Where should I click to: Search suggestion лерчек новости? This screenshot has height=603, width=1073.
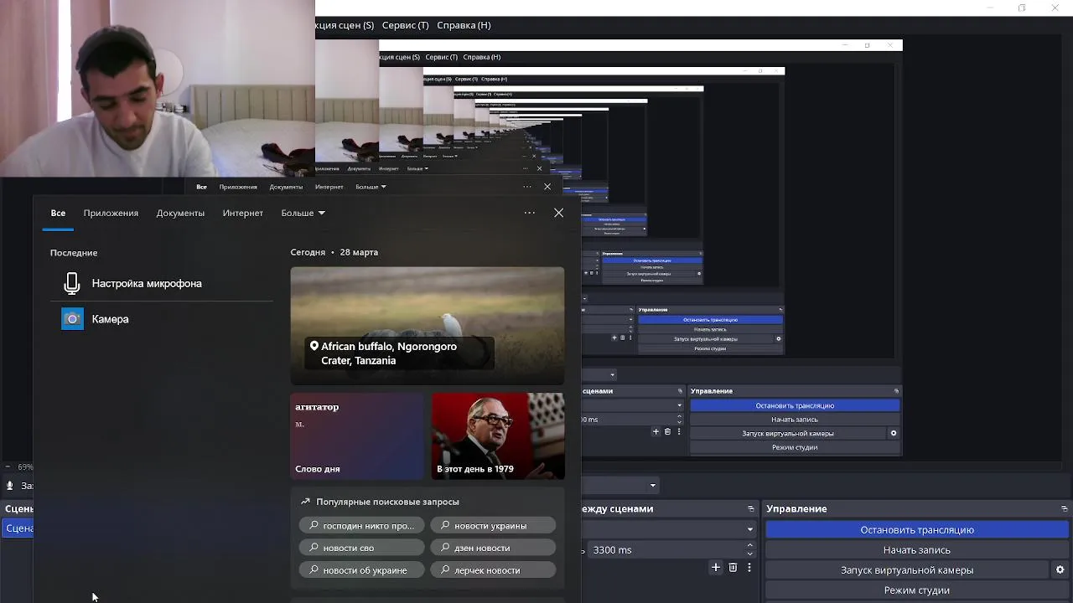click(x=493, y=570)
